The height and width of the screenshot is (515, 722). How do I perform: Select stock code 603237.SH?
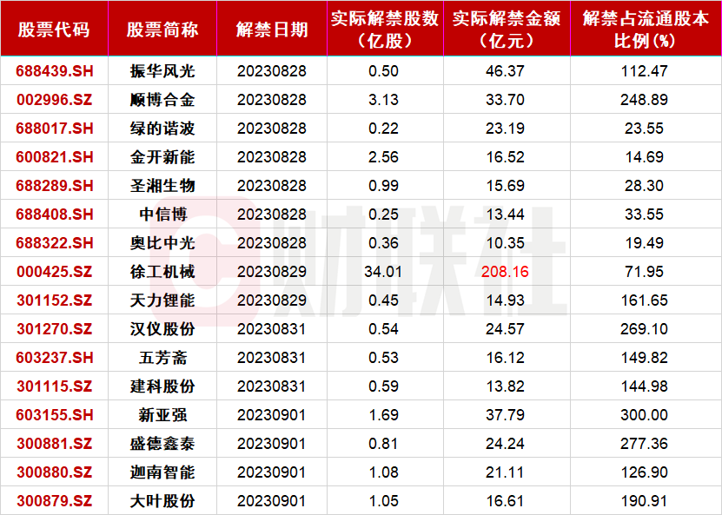coord(55,357)
